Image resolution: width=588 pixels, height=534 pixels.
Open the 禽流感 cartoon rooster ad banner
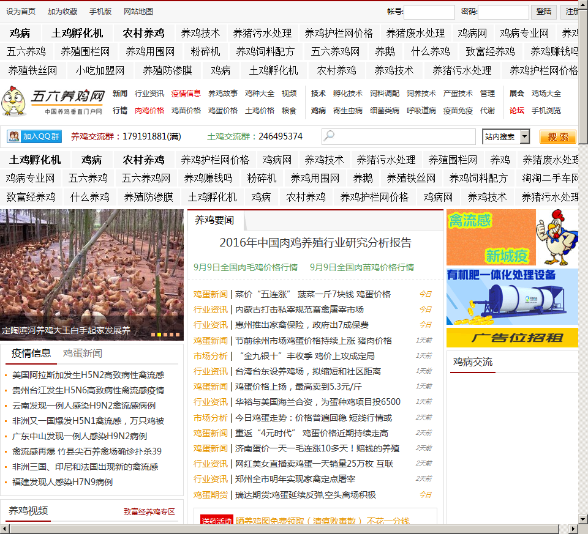coord(511,237)
